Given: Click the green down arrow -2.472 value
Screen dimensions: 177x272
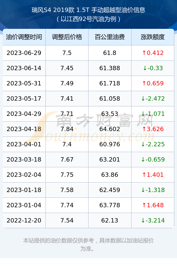Looking at the screenshot, I should click(x=153, y=99).
